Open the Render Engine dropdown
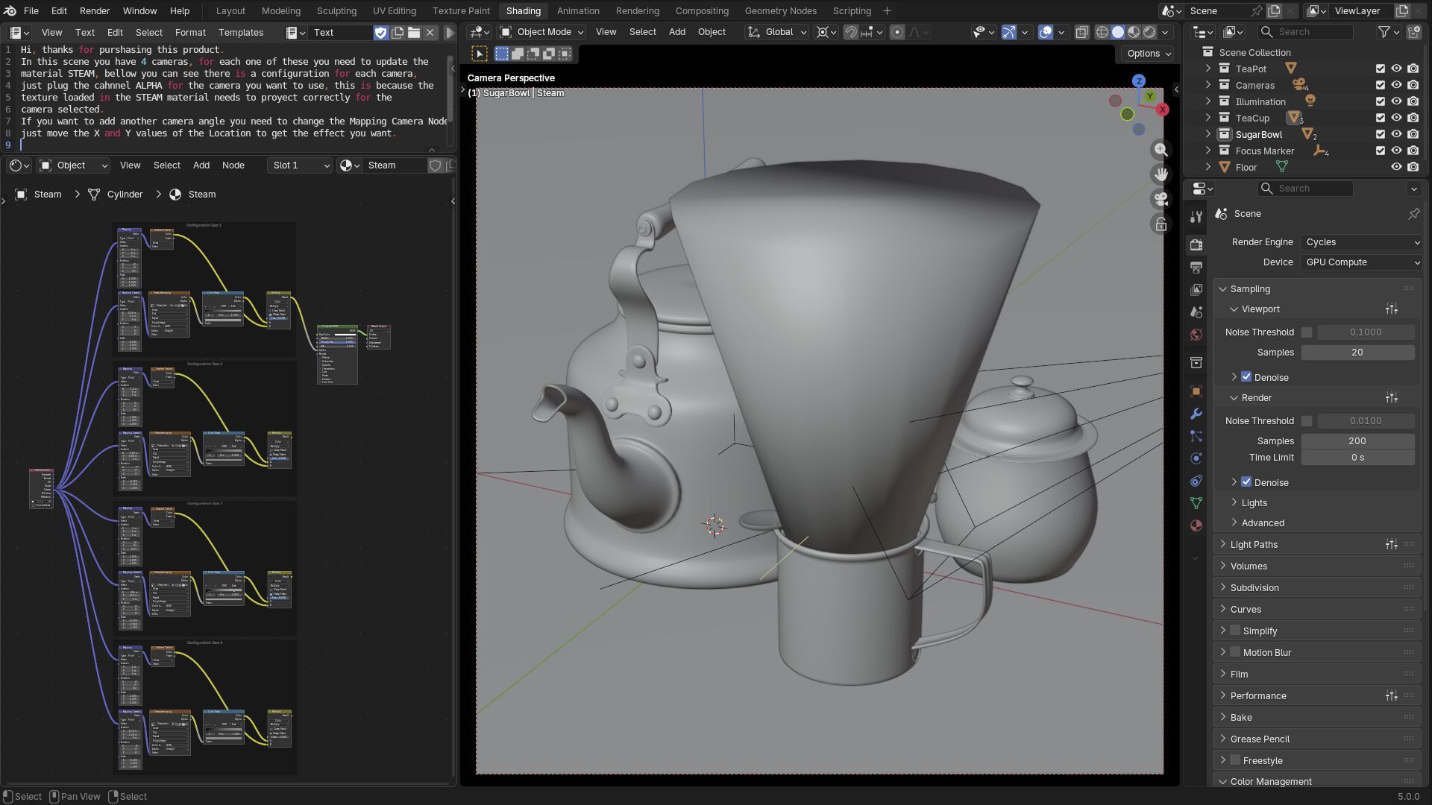Screen dimensions: 1432x805 (1361, 242)
